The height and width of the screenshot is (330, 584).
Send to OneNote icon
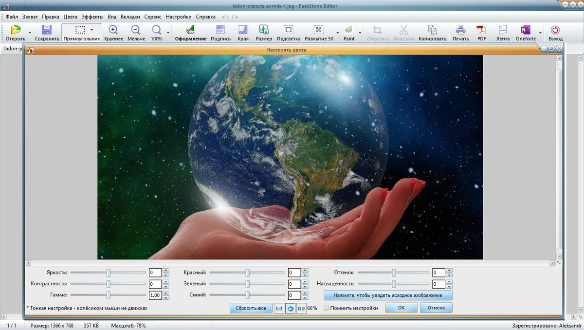tap(525, 30)
